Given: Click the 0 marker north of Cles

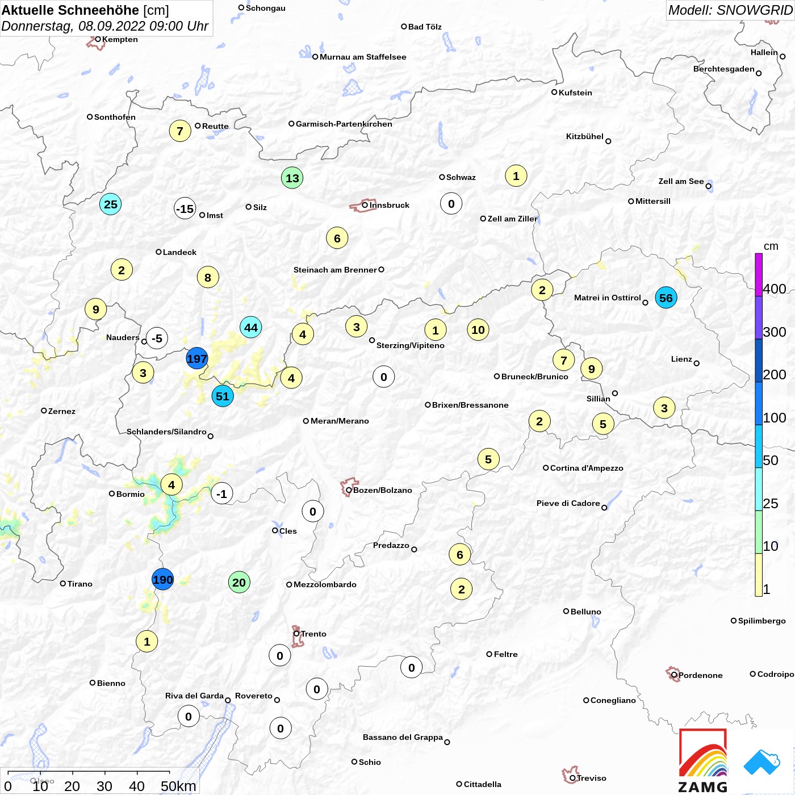Looking at the screenshot, I should (x=313, y=511).
